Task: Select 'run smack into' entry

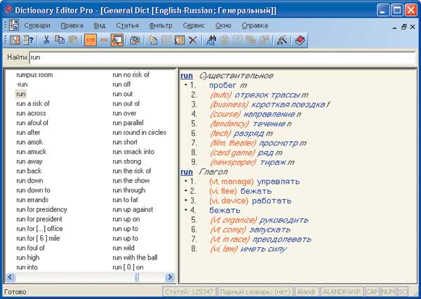Action: point(133,152)
